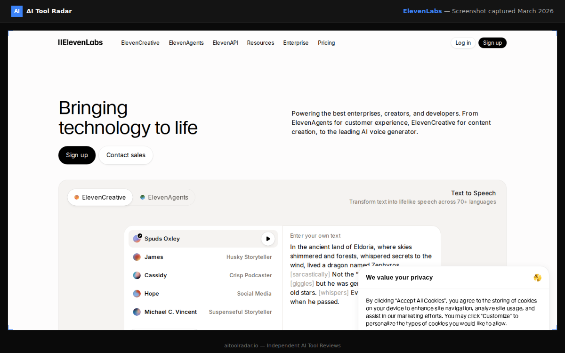Click the ElevenLabs link in top caption
Image resolution: width=565 pixels, height=353 pixels.
pyautogui.click(x=422, y=11)
